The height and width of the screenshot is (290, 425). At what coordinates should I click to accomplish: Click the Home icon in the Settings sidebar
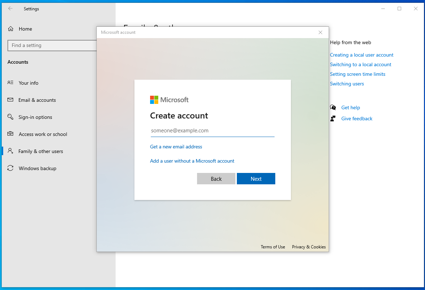(x=11, y=29)
